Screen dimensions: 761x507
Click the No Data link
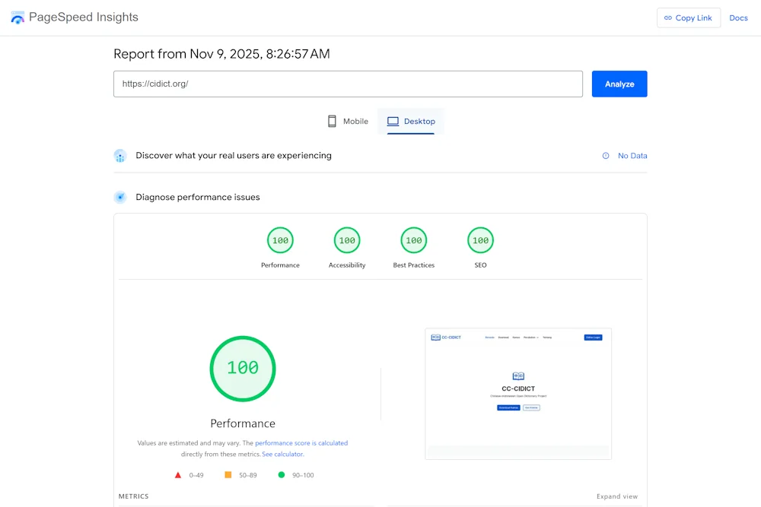pyautogui.click(x=632, y=156)
